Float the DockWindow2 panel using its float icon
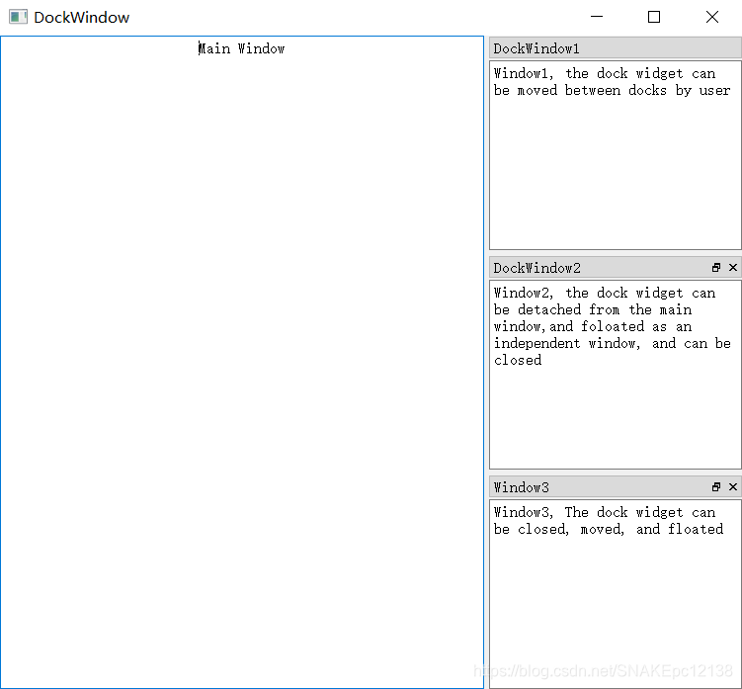Image resolution: width=742 pixels, height=689 pixels. coord(716,268)
